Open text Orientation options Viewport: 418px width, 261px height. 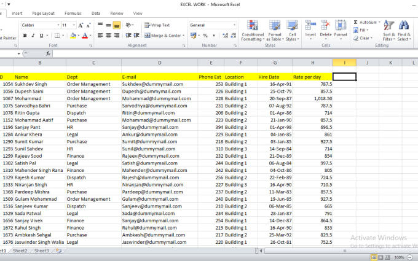pyautogui.click(x=129, y=25)
